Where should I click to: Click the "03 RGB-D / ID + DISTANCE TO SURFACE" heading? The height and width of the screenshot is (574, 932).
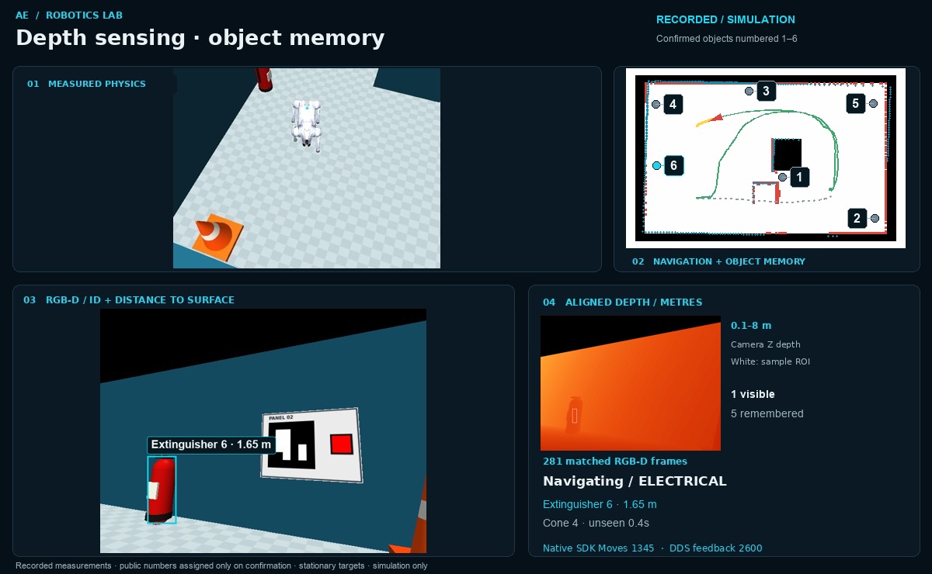(x=129, y=299)
